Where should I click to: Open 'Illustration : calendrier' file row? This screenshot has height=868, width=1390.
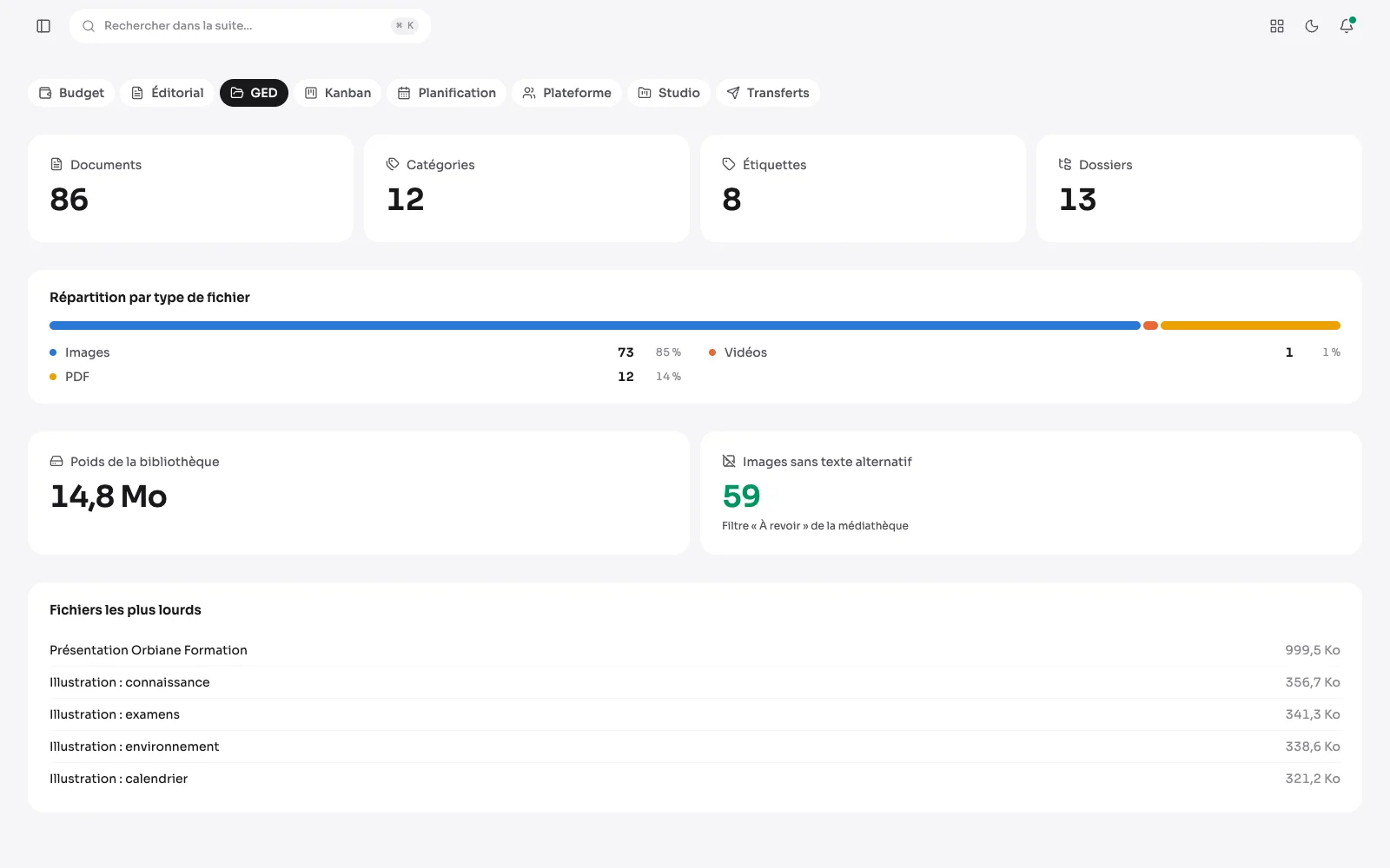[695, 779]
